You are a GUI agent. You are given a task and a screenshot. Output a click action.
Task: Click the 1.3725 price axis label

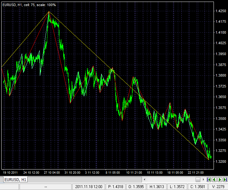[221, 86]
